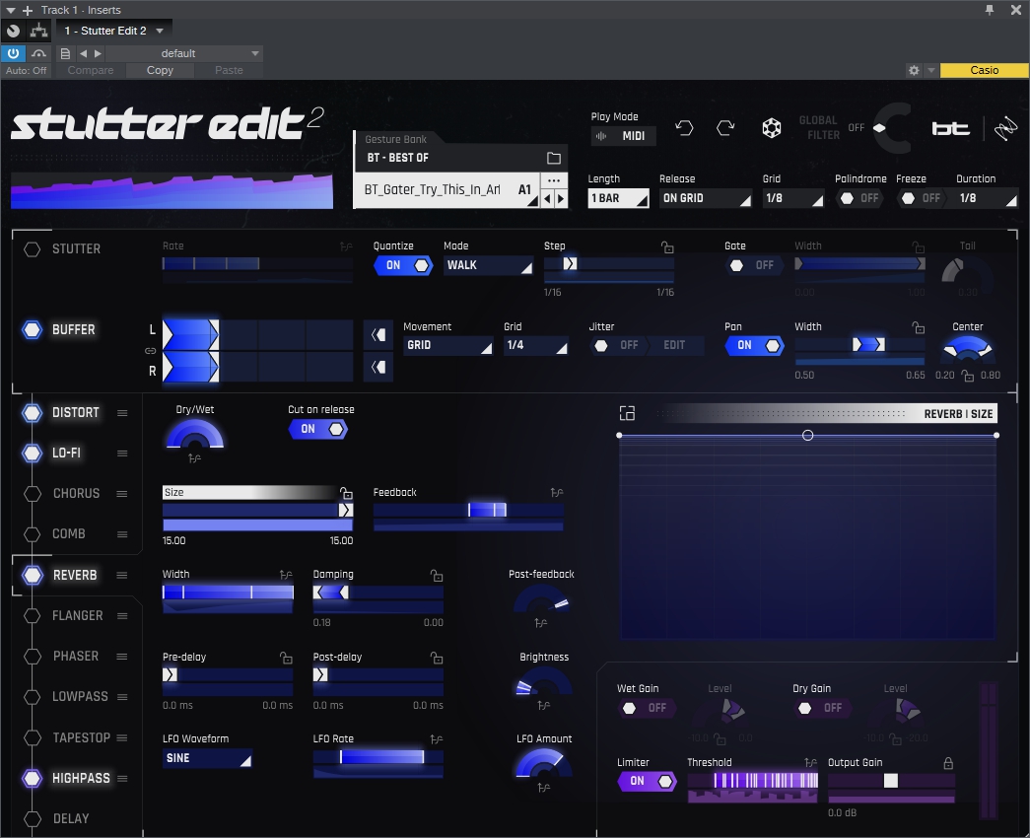Open the Mode WALK dropdown

pos(488,265)
